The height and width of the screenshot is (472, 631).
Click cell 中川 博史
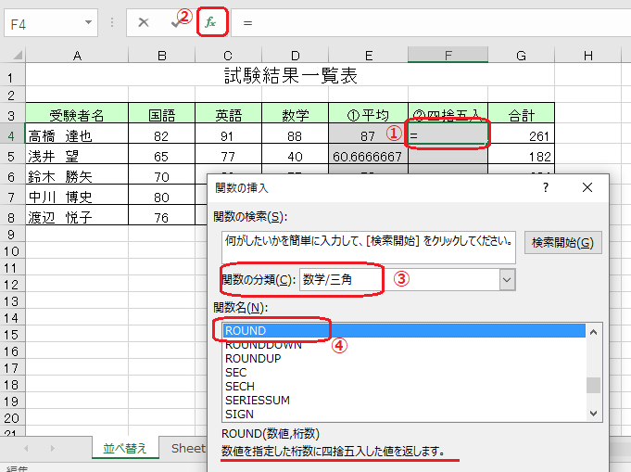(x=77, y=197)
